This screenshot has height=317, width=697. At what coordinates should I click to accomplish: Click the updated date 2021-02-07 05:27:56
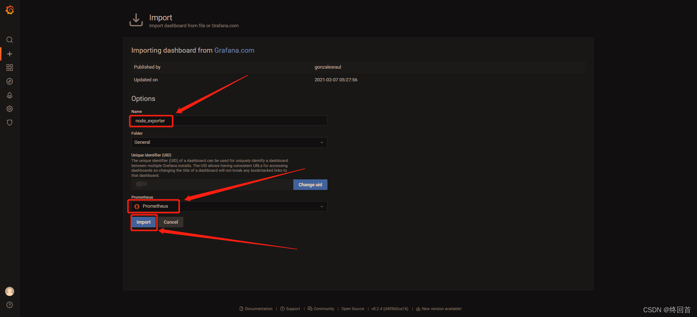(x=336, y=80)
